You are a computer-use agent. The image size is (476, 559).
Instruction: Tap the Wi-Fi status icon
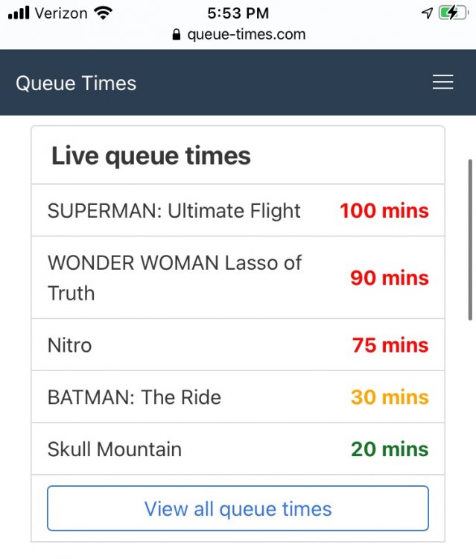tap(104, 13)
